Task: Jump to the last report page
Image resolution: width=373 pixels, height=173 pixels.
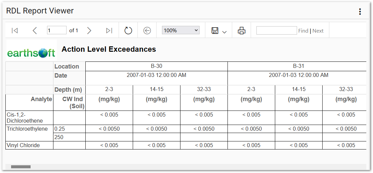Action: (109, 31)
